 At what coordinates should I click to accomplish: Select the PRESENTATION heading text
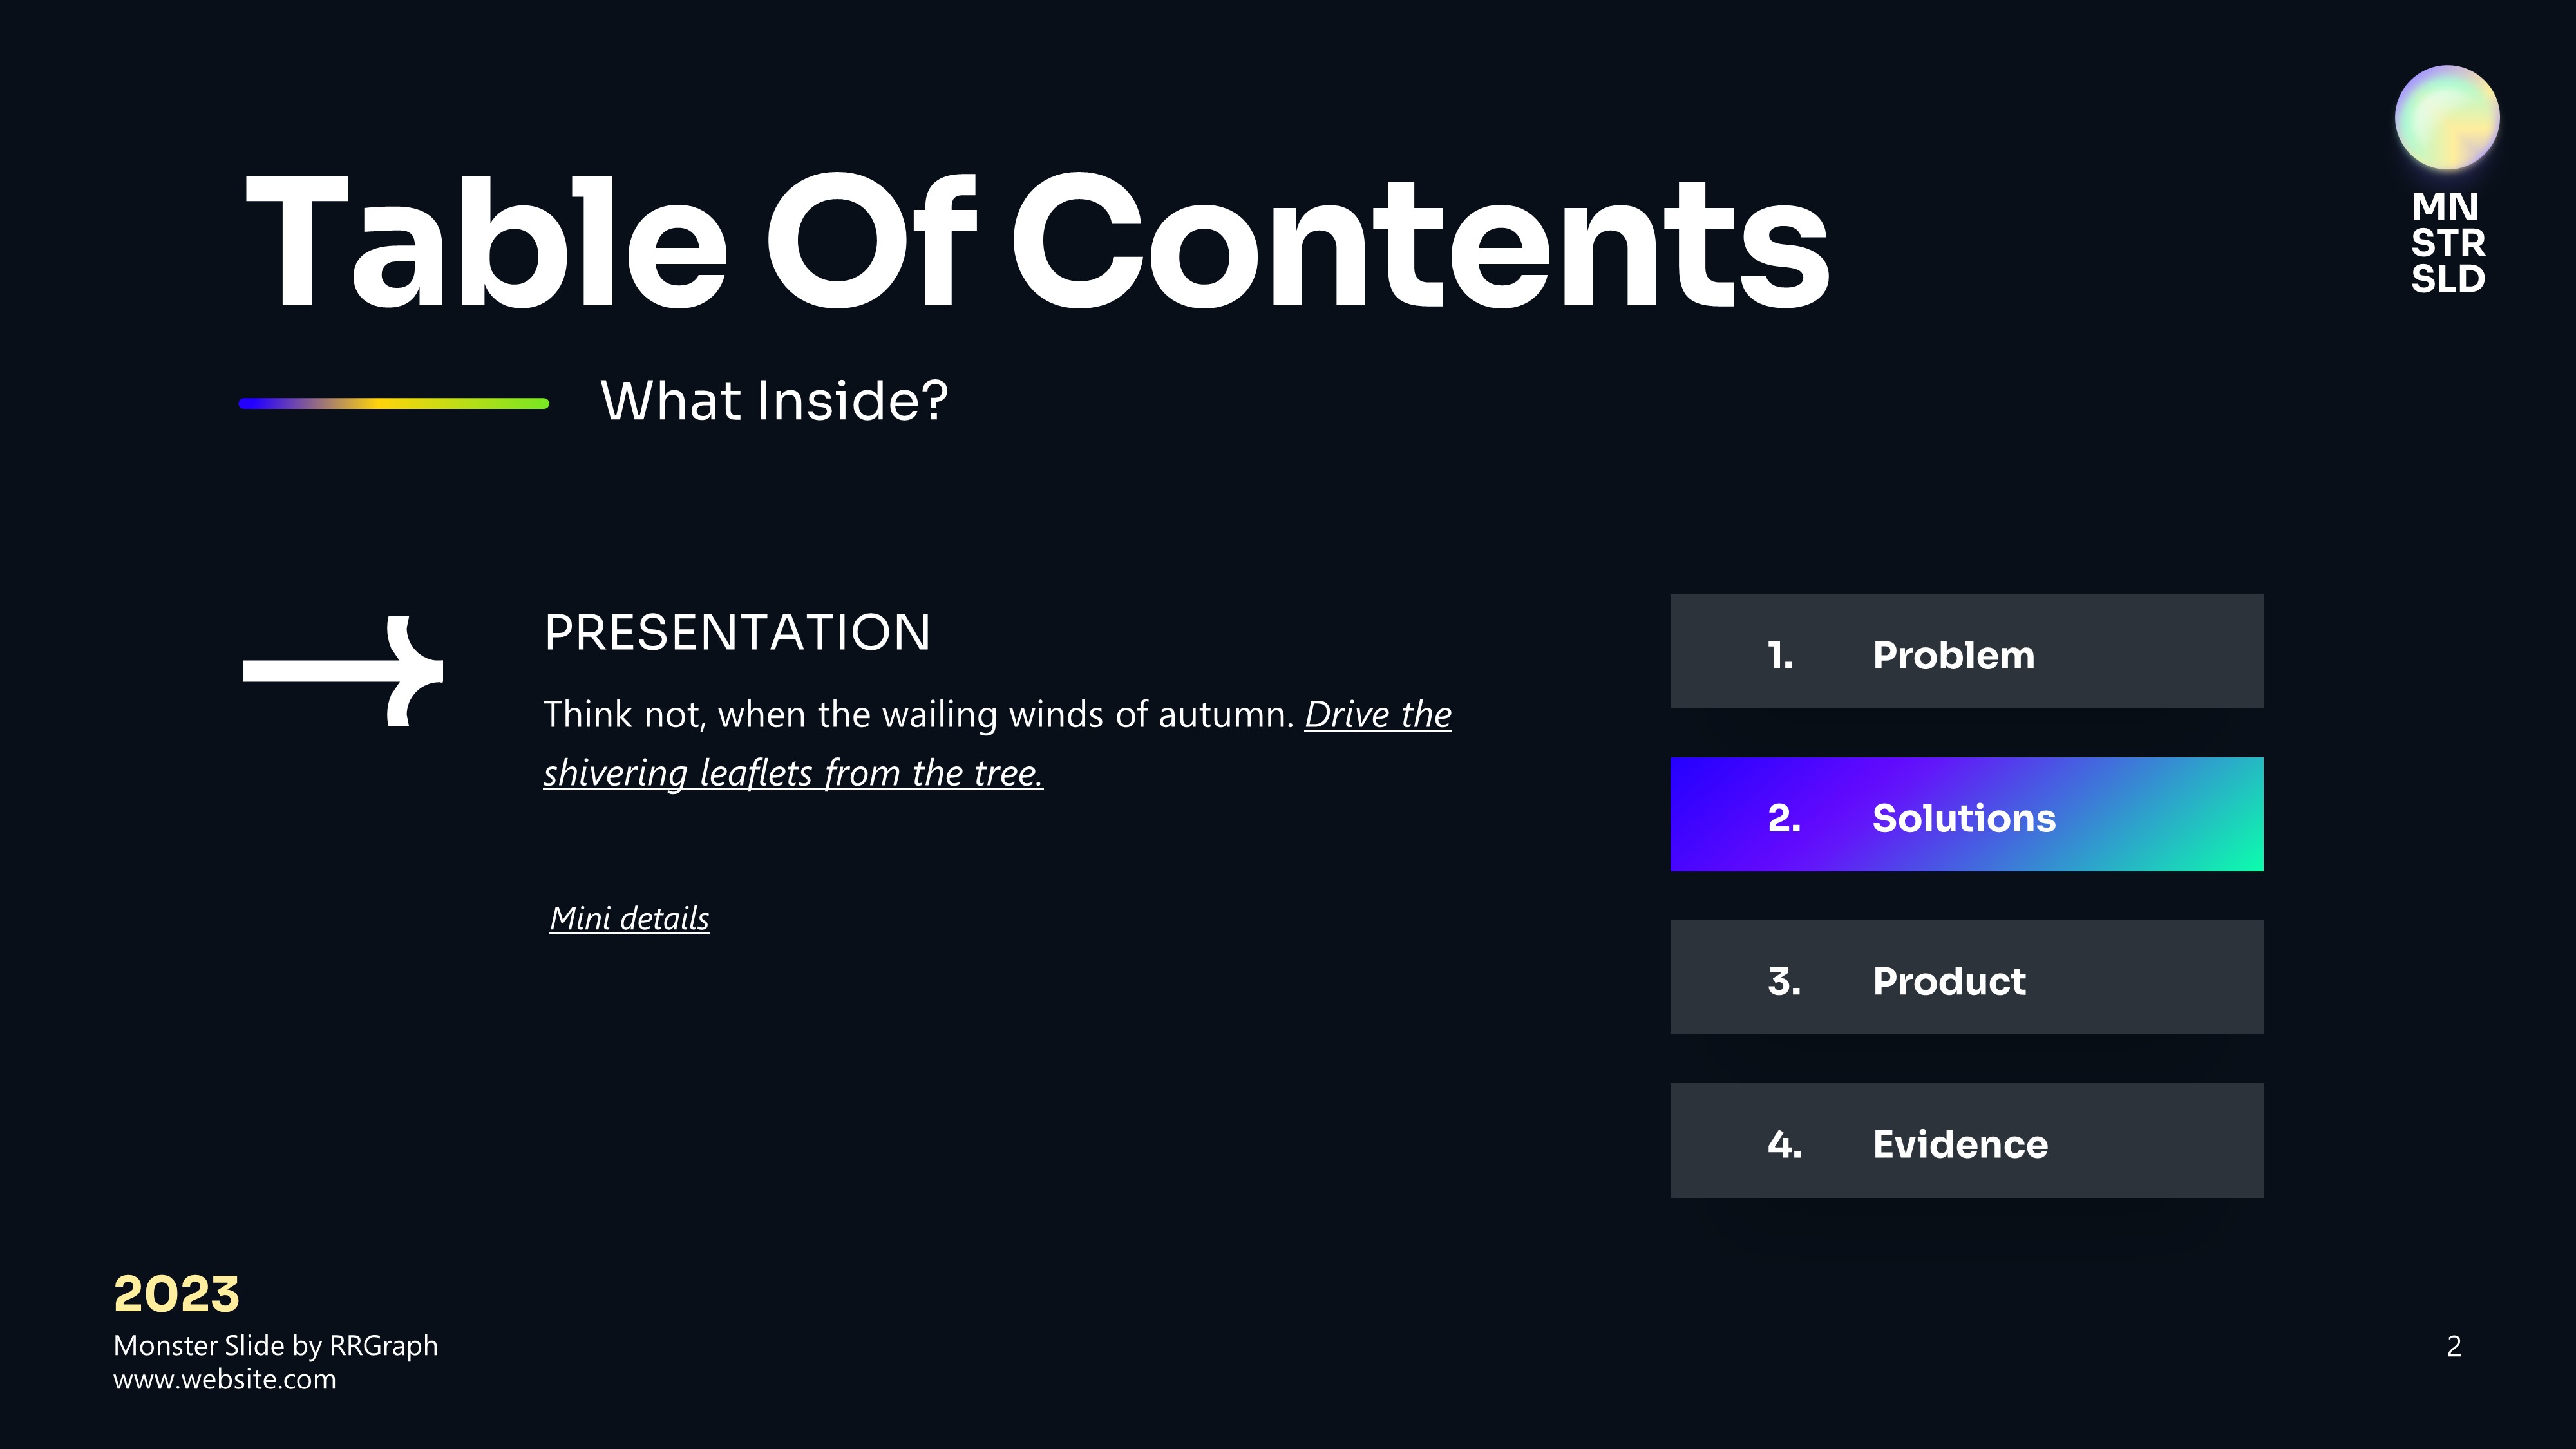737,633
